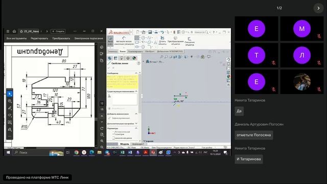Click the PropertyManager vertical scrollbar
The width and height of the screenshot is (327, 184).
(139, 94)
